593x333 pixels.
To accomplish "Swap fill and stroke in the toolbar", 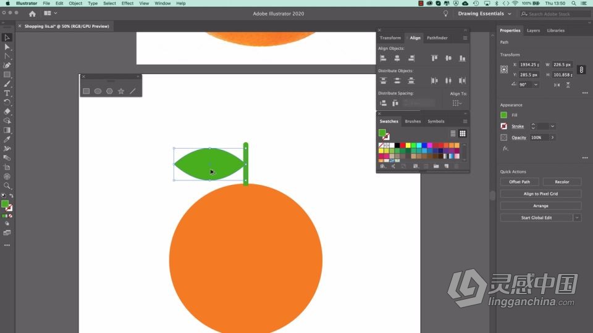I will 11,195.
